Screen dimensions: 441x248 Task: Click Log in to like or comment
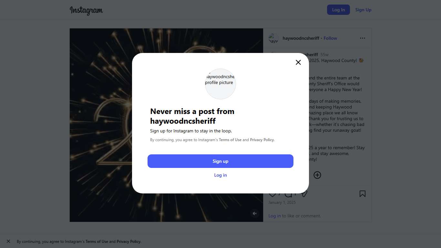click(274, 216)
